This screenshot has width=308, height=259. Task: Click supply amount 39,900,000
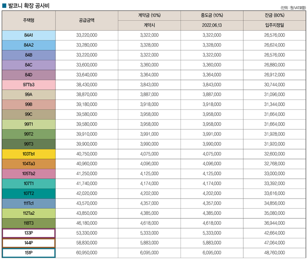coord(87,144)
